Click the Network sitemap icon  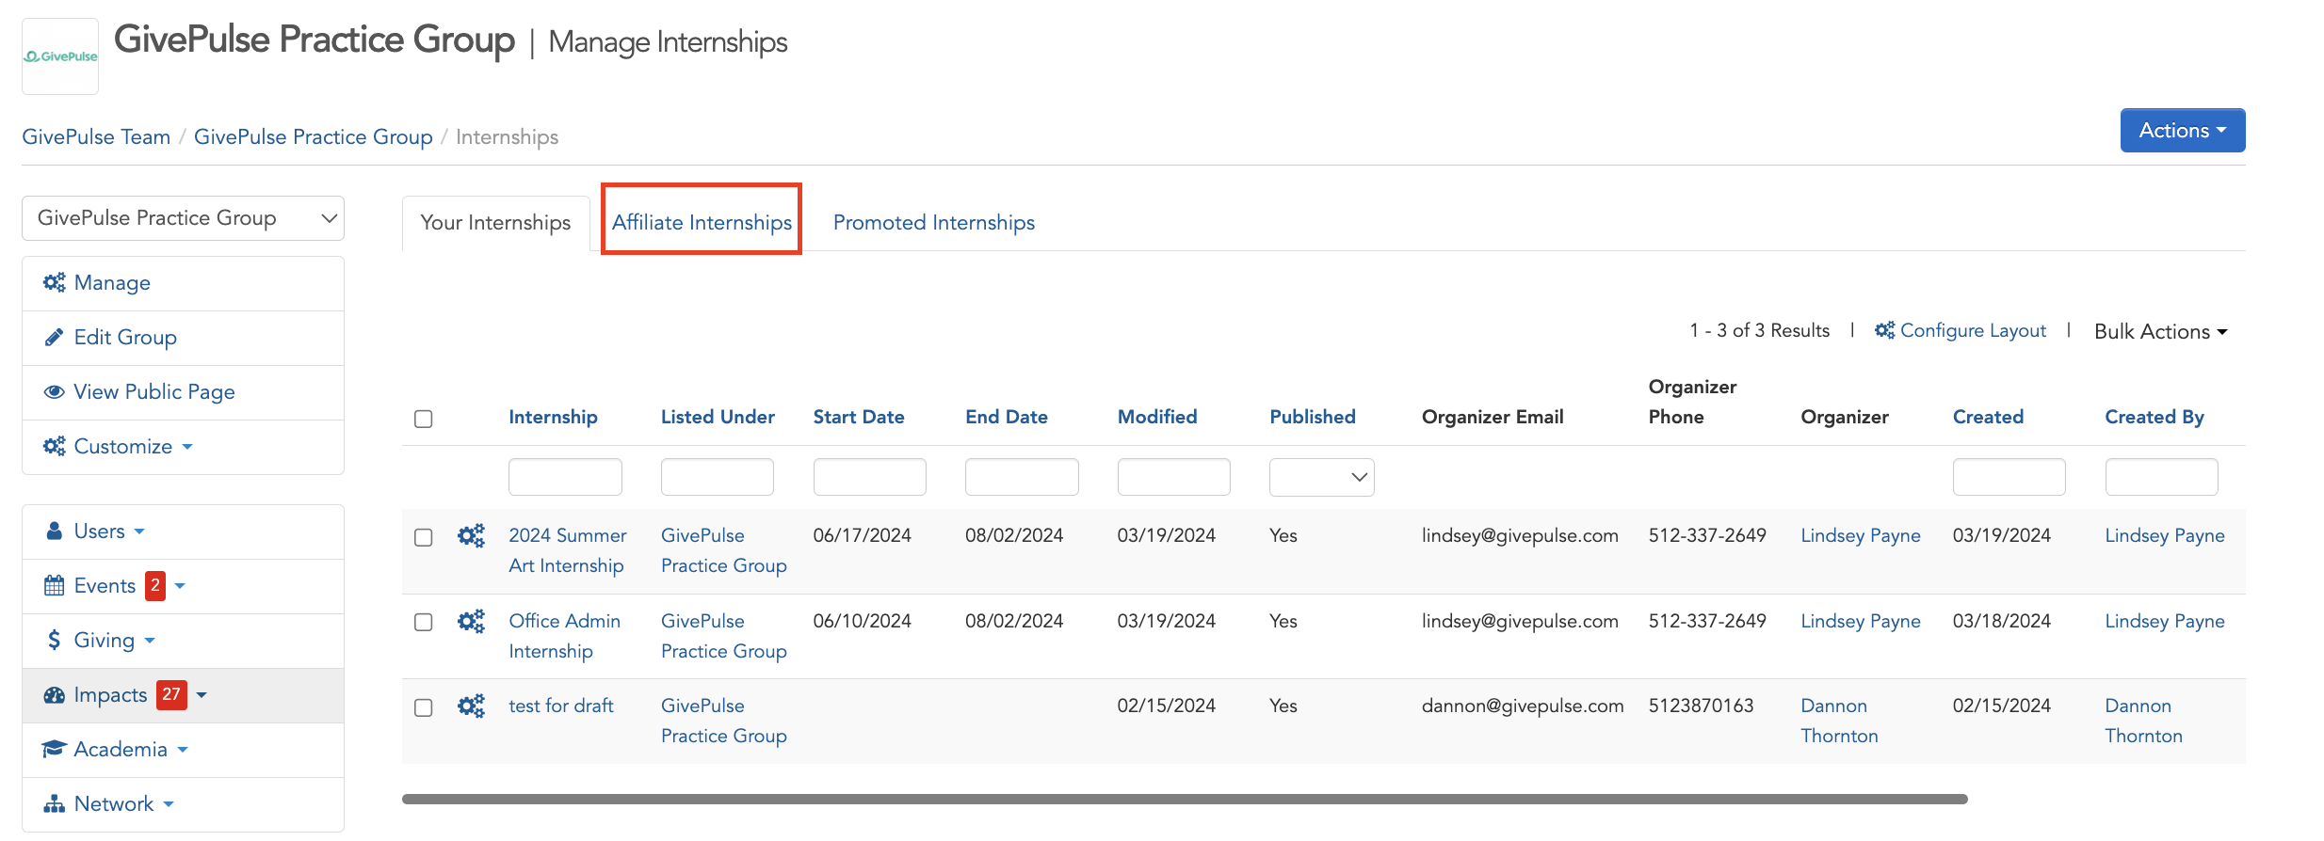(55, 803)
